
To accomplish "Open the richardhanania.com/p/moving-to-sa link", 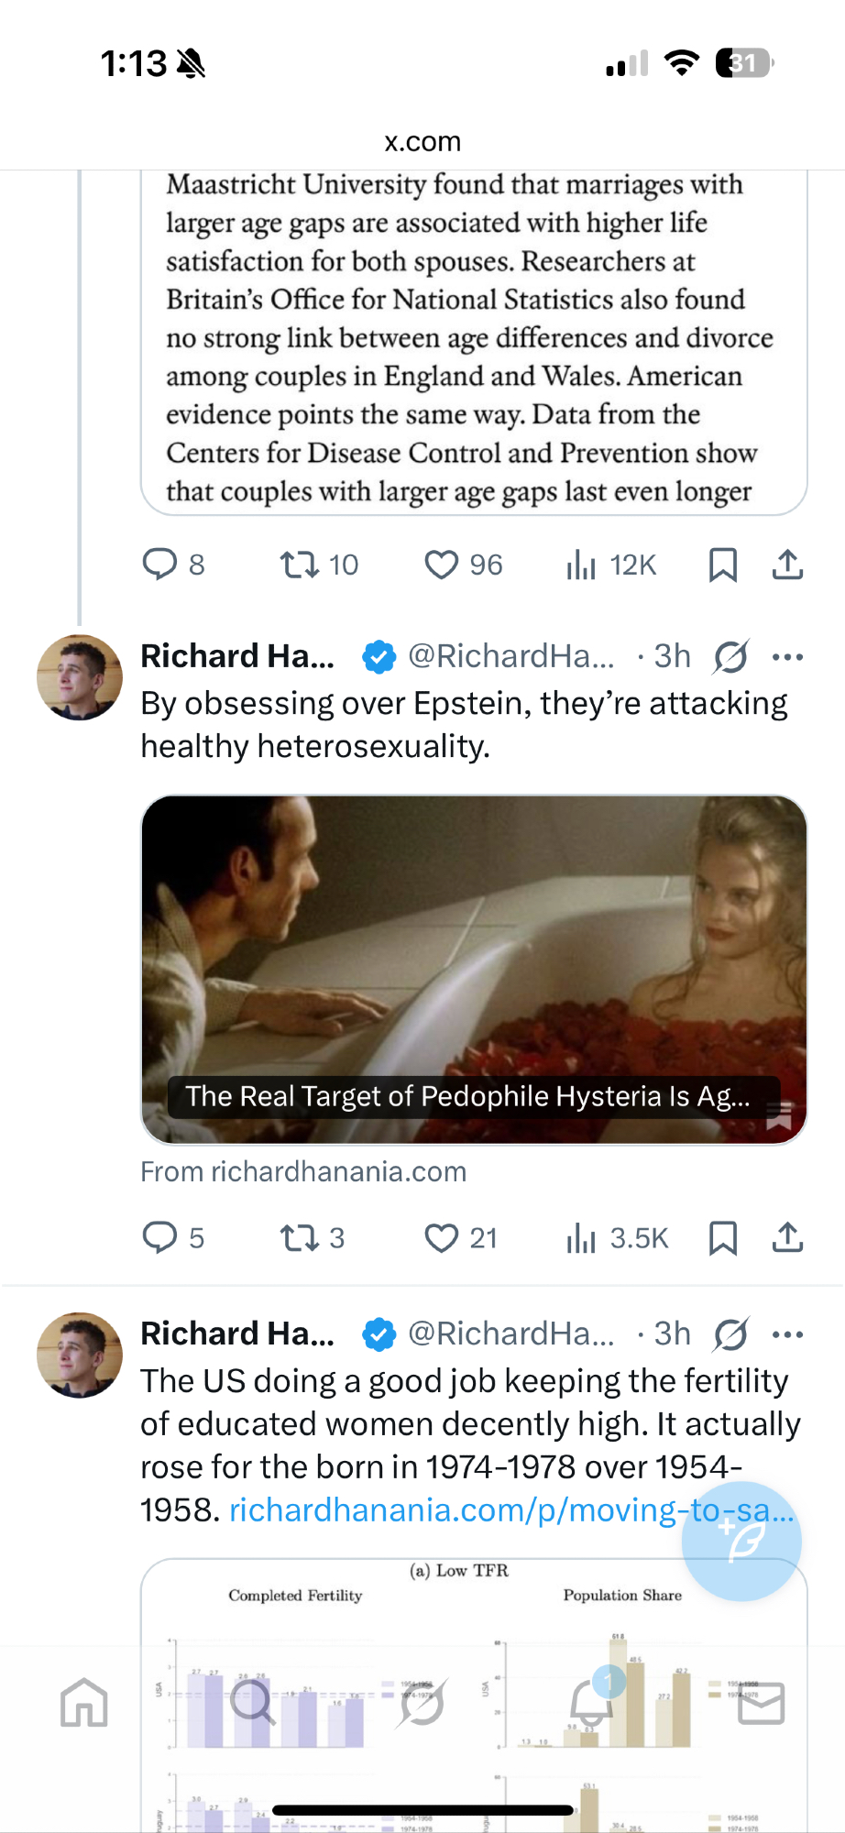I will coord(511,1509).
